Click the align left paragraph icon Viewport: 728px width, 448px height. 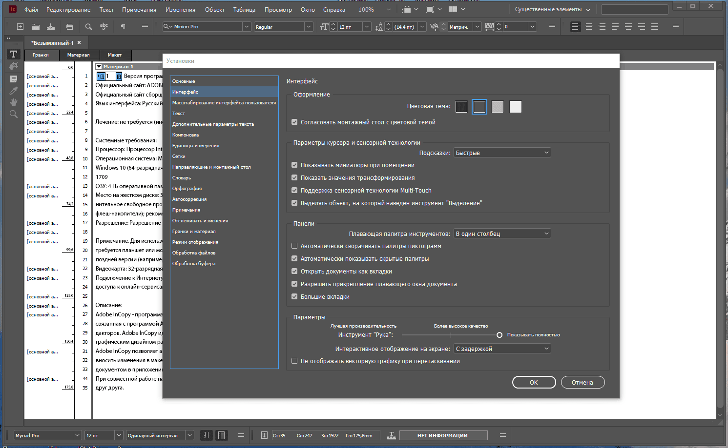click(x=576, y=27)
